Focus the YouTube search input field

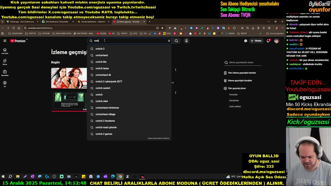pos(129,41)
